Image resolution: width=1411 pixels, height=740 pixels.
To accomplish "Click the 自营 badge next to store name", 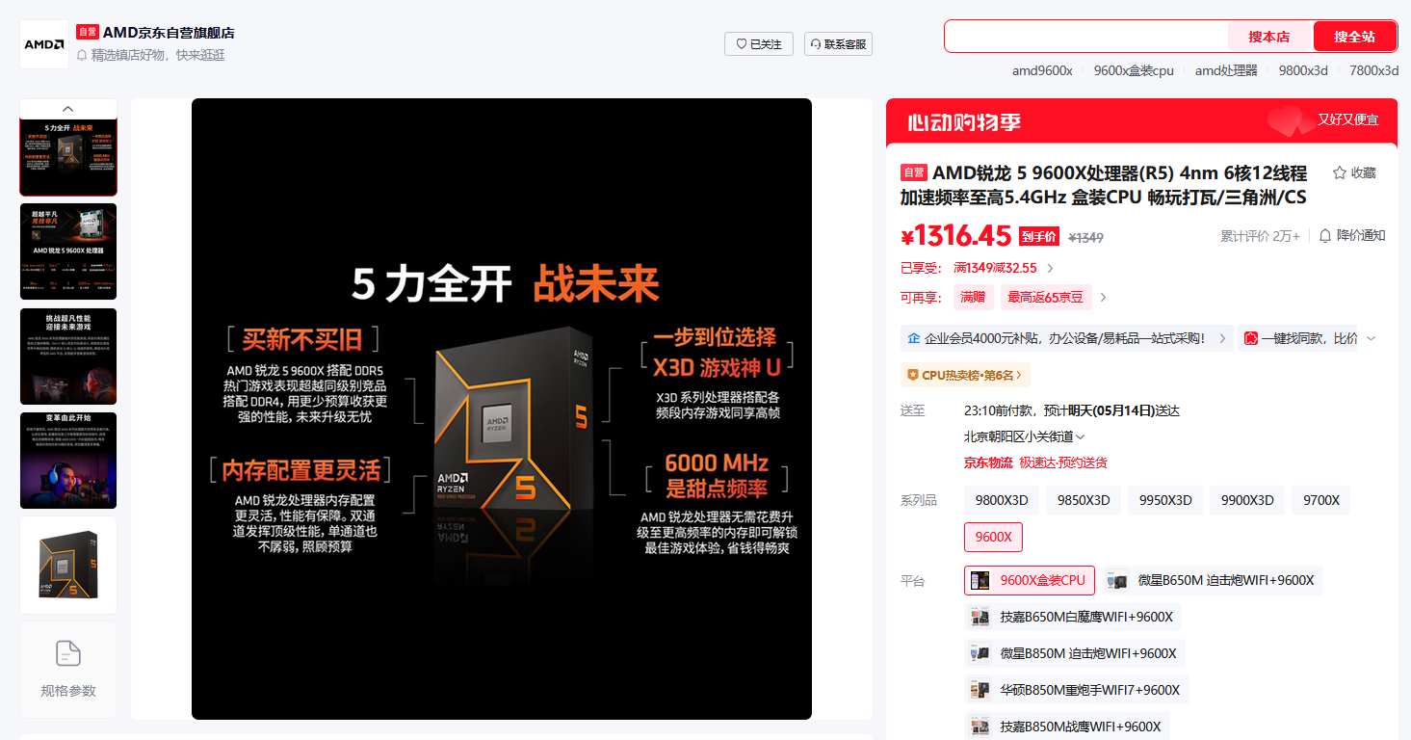I will (88, 33).
